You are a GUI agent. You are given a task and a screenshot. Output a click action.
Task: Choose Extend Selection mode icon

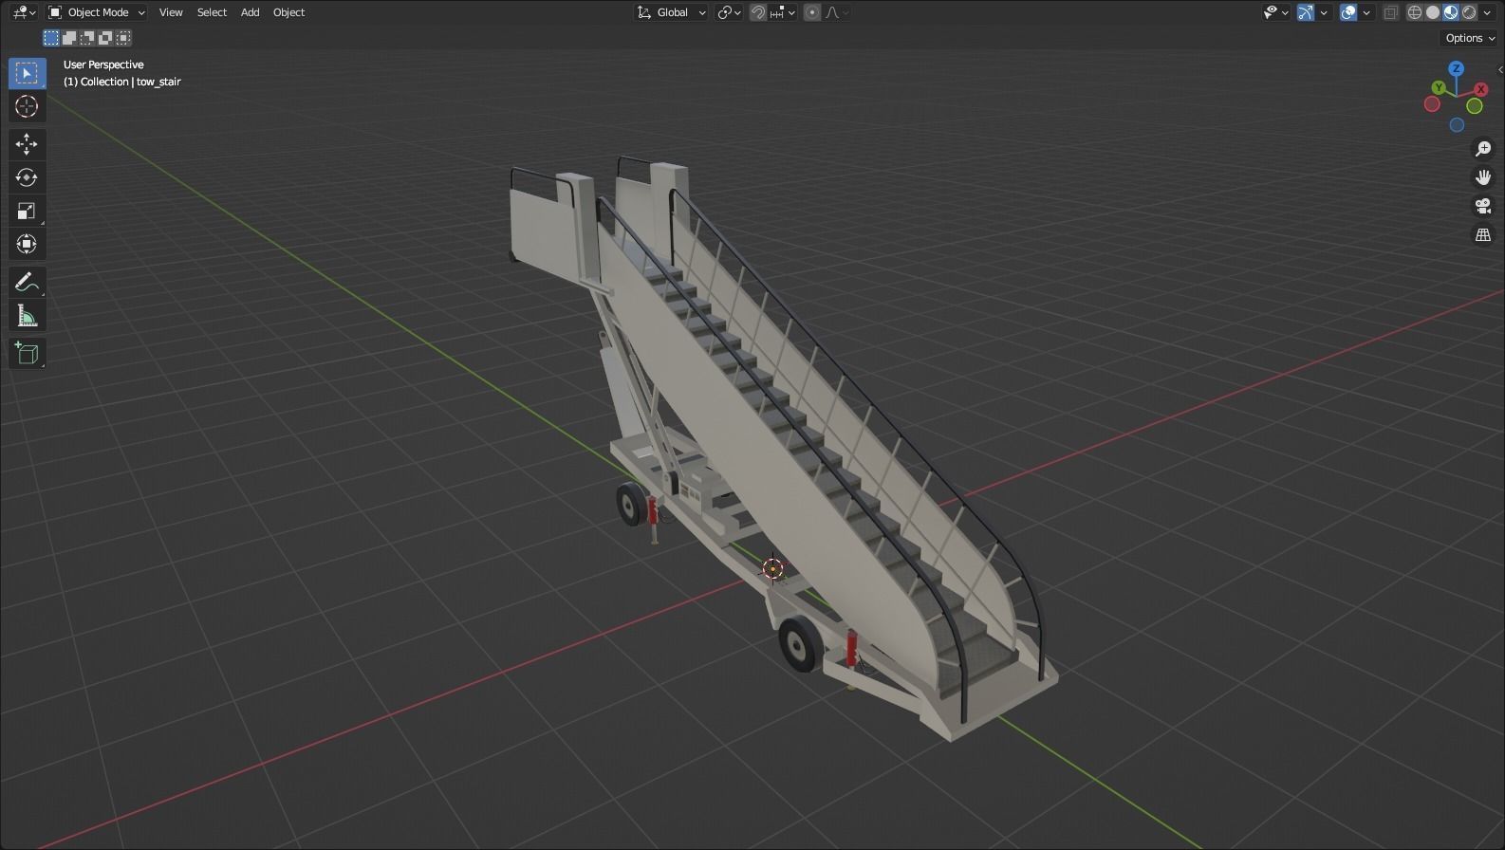[x=69, y=38]
